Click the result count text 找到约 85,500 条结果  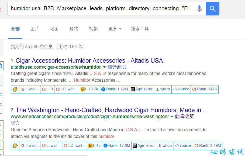(x=32, y=47)
